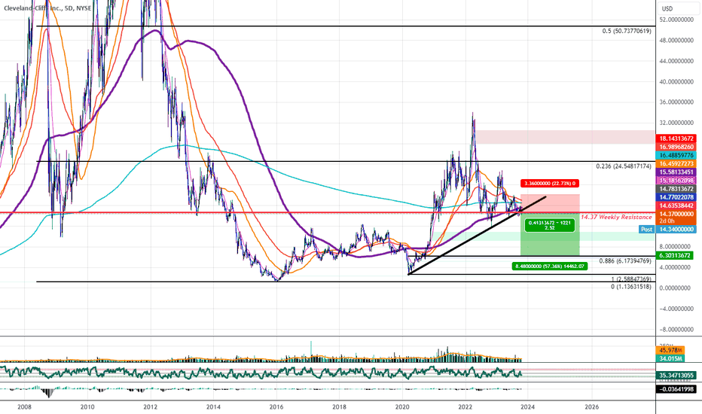Click the -4.00000000 price axis label
Screen dimensions: 702x414
pos(676,309)
